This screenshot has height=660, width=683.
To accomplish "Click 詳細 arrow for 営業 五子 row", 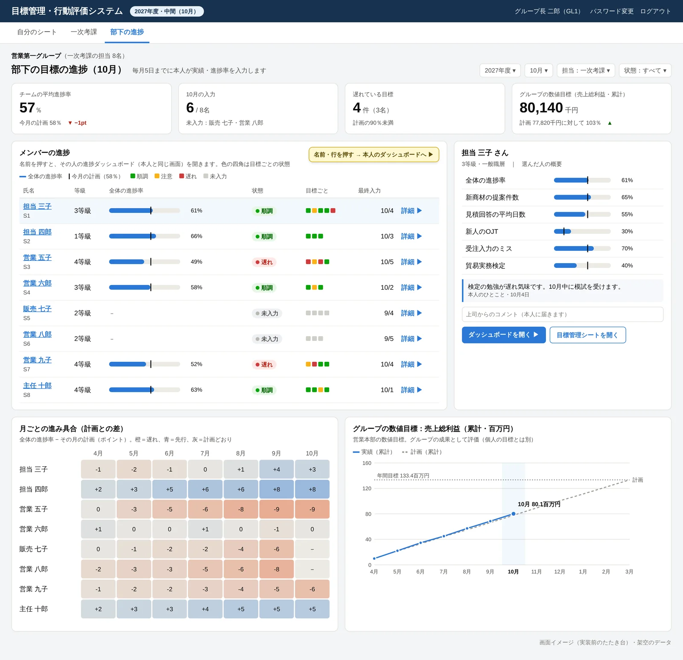I will [x=412, y=262].
